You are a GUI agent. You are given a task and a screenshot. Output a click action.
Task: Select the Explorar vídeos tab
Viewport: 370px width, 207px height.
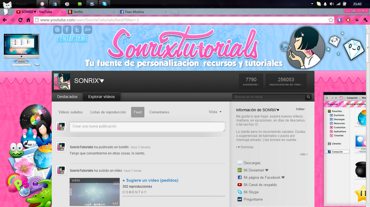(102, 97)
